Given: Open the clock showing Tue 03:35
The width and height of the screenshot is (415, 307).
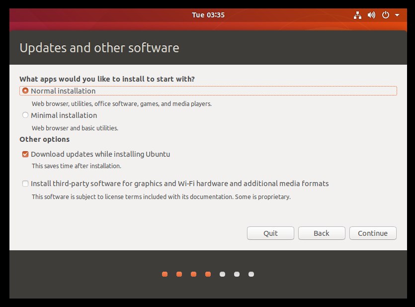Looking at the screenshot, I should click(208, 15).
